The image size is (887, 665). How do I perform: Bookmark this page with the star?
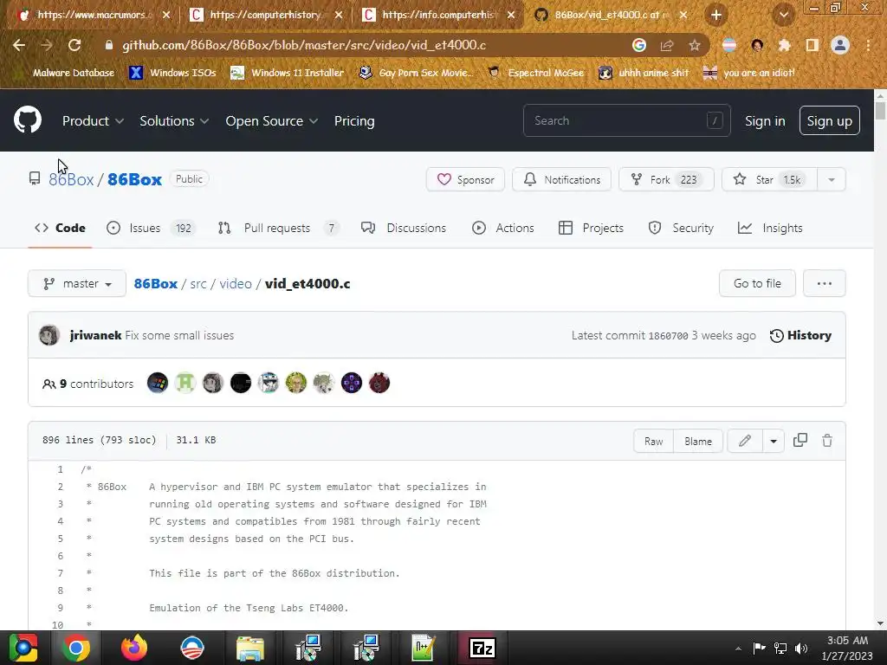695,45
